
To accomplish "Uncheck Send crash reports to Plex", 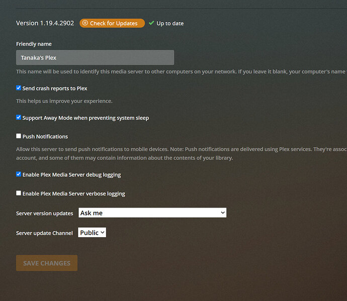I will pyautogui.click(x=19, y=88).
